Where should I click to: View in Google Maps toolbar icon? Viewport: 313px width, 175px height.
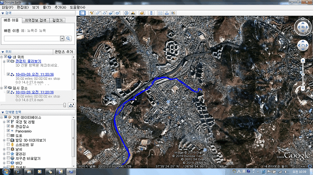click(x=173, y=13)
